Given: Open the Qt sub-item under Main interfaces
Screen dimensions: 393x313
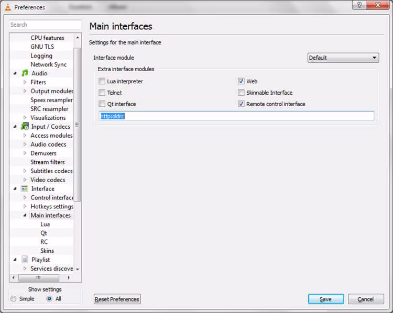Looking at the screenshot, I should pyautogui.click(x=43, y=233).
